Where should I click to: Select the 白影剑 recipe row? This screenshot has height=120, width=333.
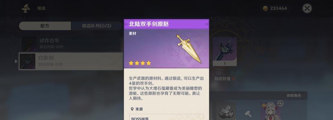[x=71, y=61]
